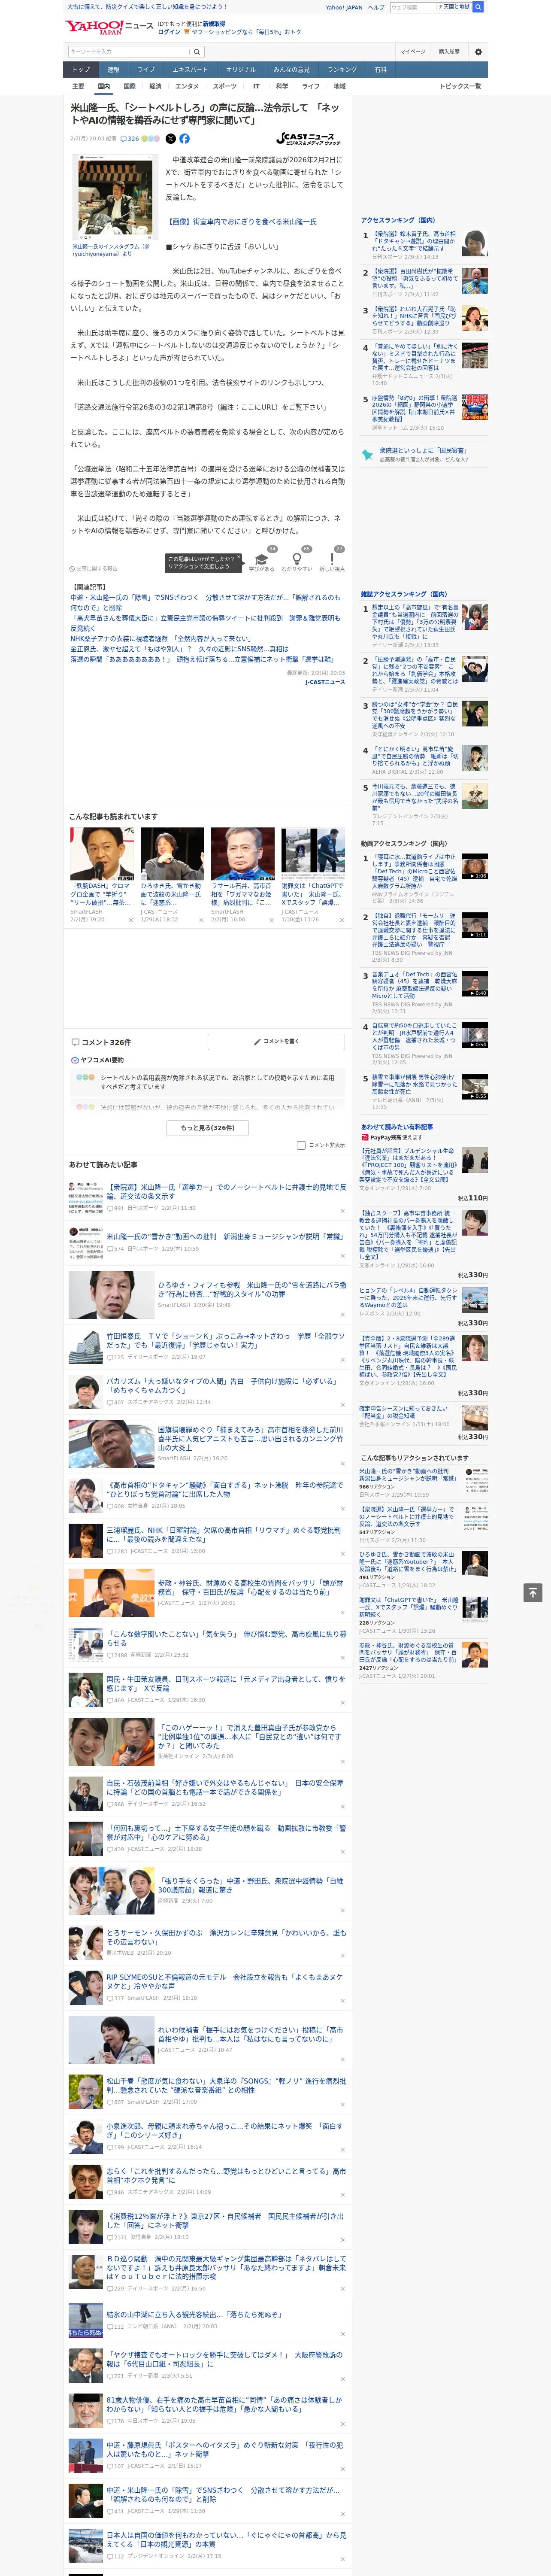The image size is (551, 2576).
Task: Open the IT category
Action: (256, 87)
